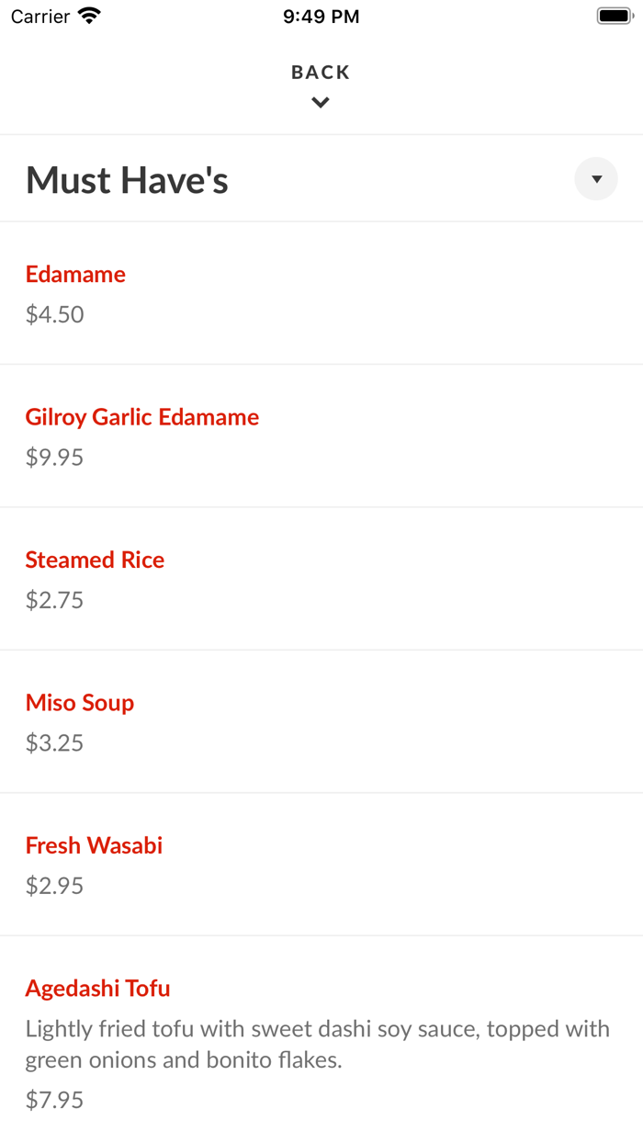The width and height of the screenshot is (643, 1143).
Task: Open the category selector next to Must Have's
Action: [x=596, y=178]
